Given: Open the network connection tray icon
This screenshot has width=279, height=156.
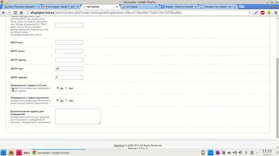Looking at the screenshot, I should tap(252, 153).
